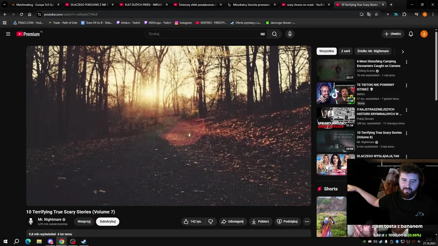Switch to Mieszkańcy Serocka tab
Screen dimensions: 438x246
[252, 5]
